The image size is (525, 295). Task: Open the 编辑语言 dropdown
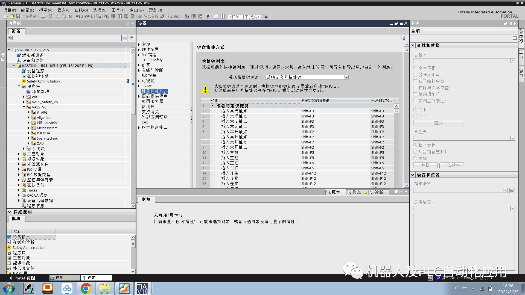coord(505,190)
